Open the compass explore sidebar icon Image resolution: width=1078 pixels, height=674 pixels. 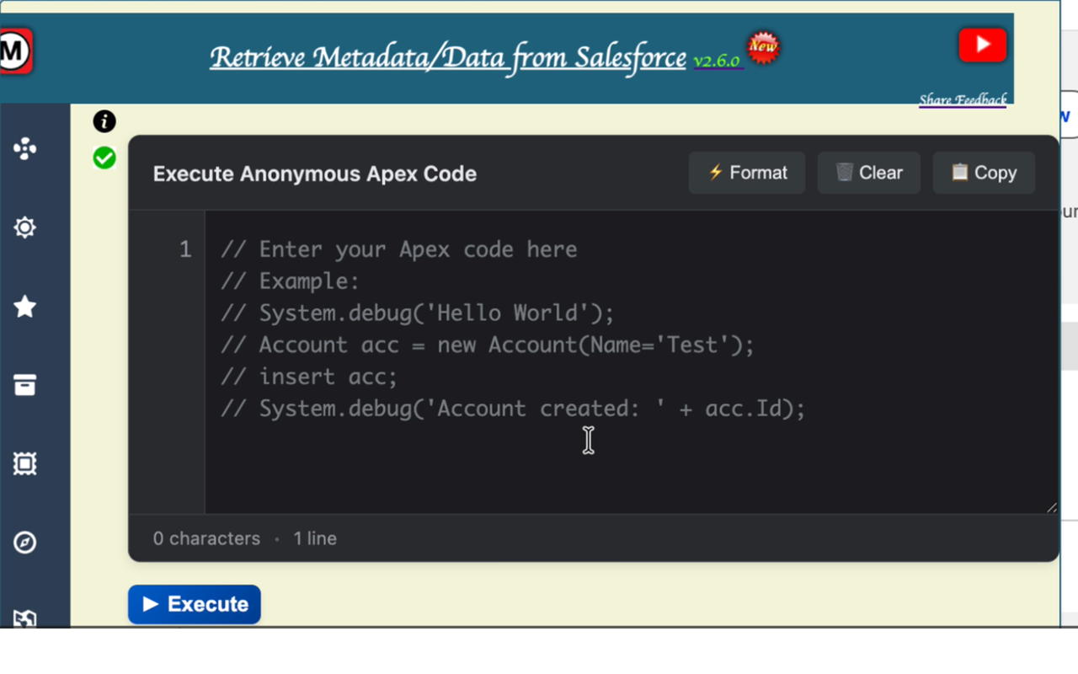tap(25, 542)
